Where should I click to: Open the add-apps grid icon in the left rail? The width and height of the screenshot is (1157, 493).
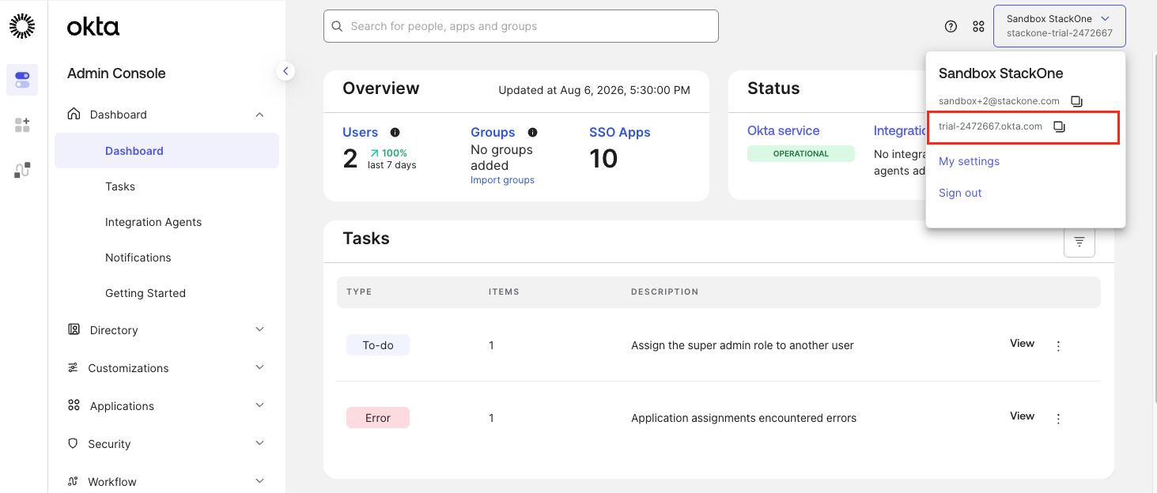point(22,125)
